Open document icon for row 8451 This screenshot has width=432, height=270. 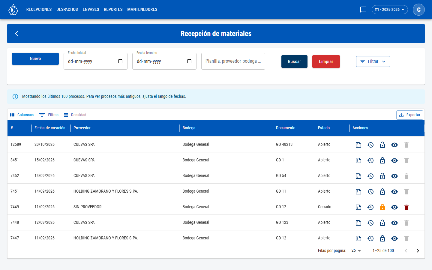pyautogui.click(x=358, y=160)
